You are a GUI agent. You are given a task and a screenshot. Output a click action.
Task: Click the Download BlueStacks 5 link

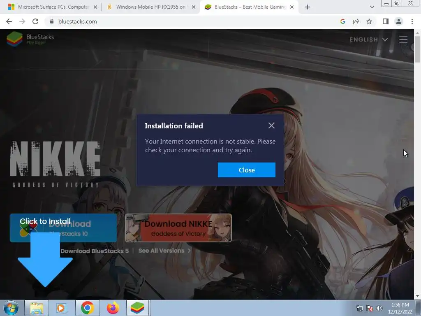point(95,251)
